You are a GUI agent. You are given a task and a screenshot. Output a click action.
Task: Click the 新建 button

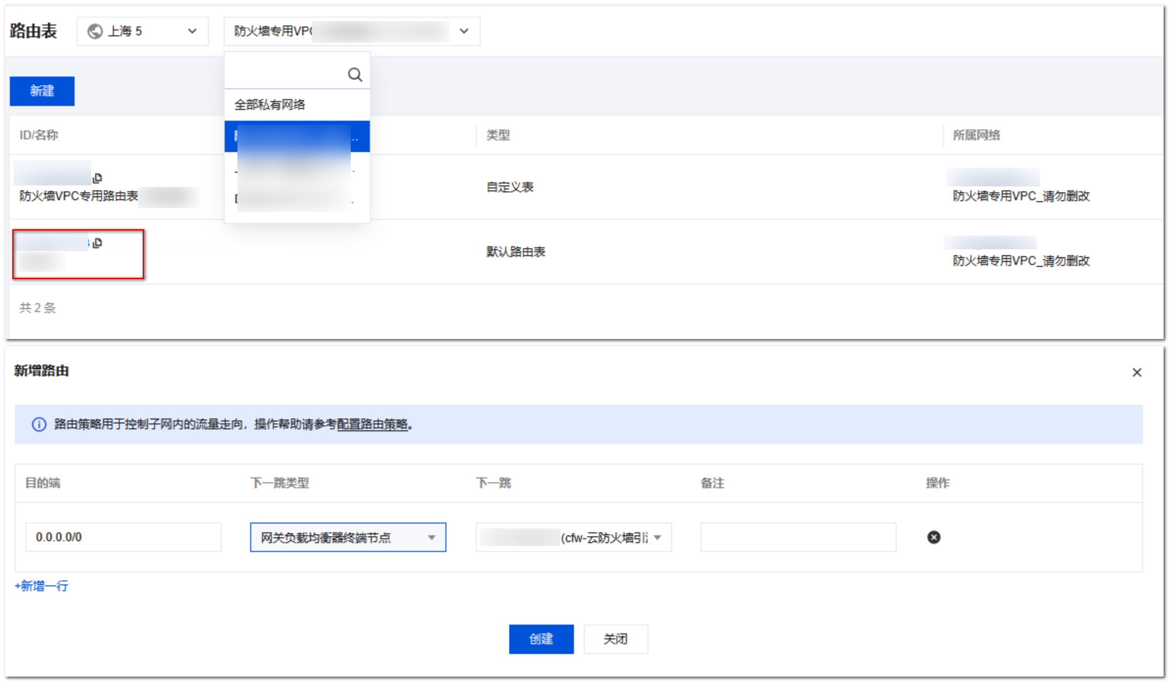pos(42,91)
